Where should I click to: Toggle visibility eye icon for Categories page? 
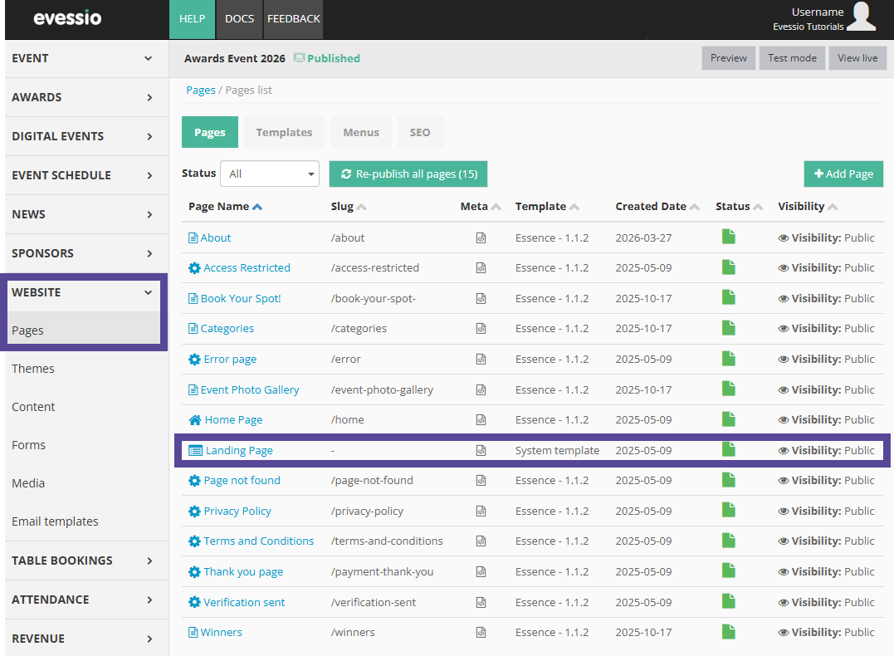coord(783,329)
